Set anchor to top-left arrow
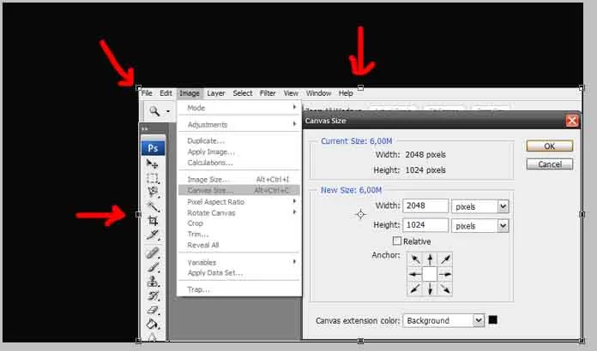 tap(415, 259)
